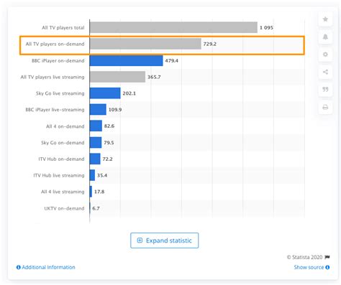341x285 pixels.
Task: Open the Show source link
Action: click(x=309, y=267)
